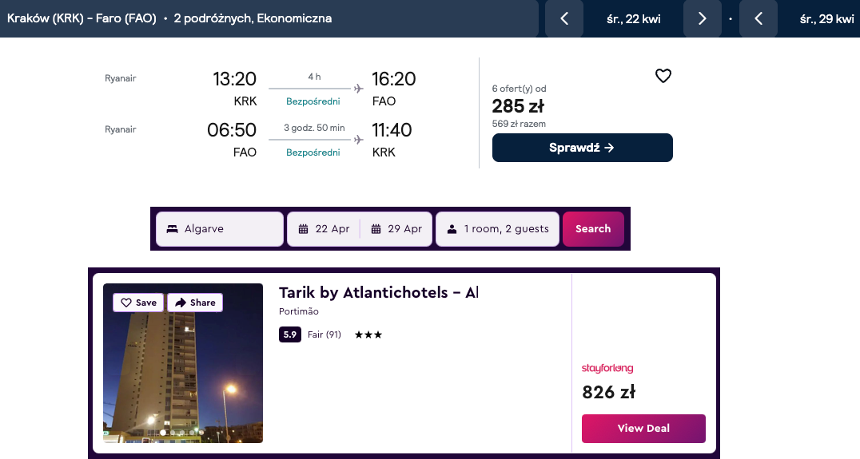Click the person icon in guests field
Viewport: 860px width, 459px height.
(452, 229)
